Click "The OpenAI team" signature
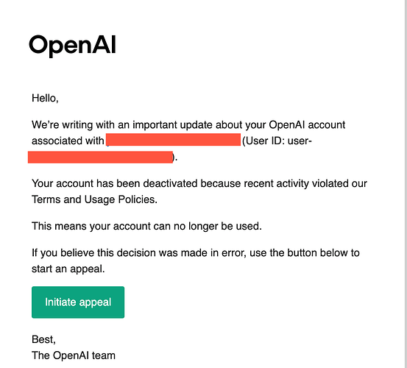Viewport: 407px width, 368px height. [x=74, y=355]
